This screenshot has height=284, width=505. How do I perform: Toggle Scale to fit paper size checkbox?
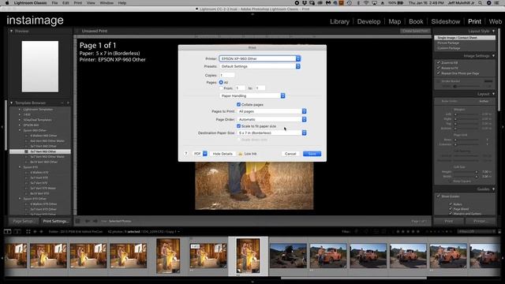coord(238,126)
